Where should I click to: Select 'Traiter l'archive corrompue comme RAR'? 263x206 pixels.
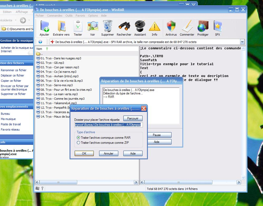[78, 138]
